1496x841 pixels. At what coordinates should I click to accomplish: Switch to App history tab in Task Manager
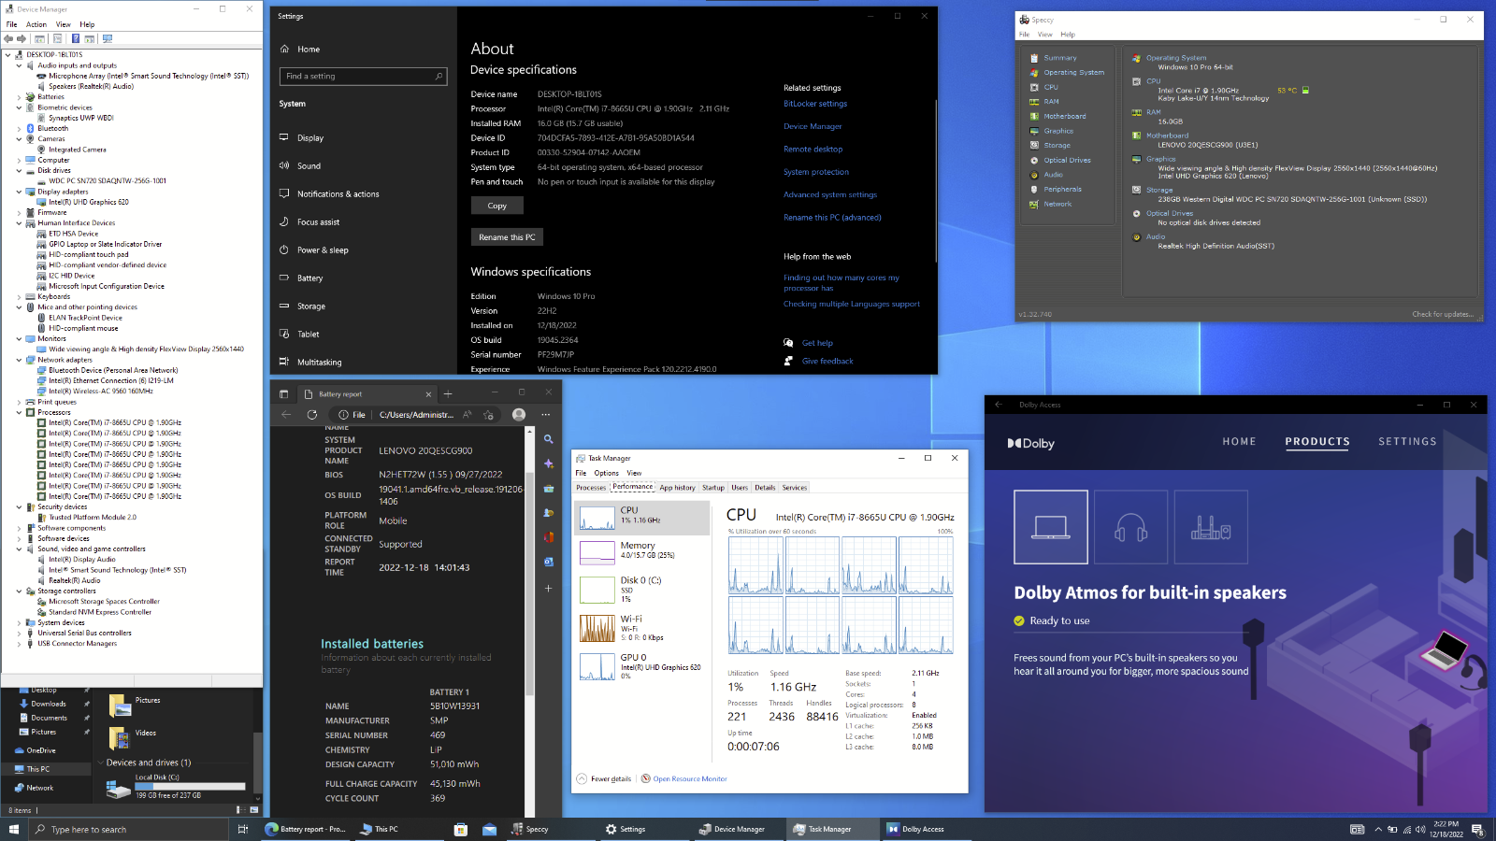(678, 488)
